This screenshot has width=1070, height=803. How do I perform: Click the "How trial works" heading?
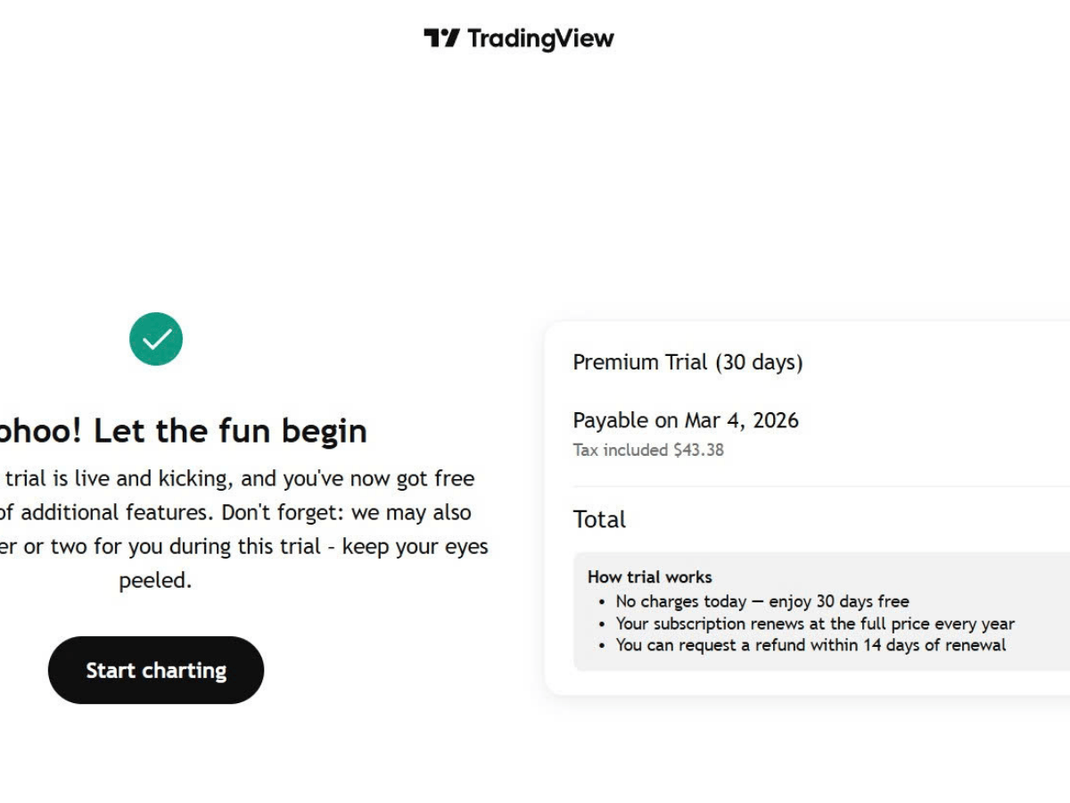[650, 576]
